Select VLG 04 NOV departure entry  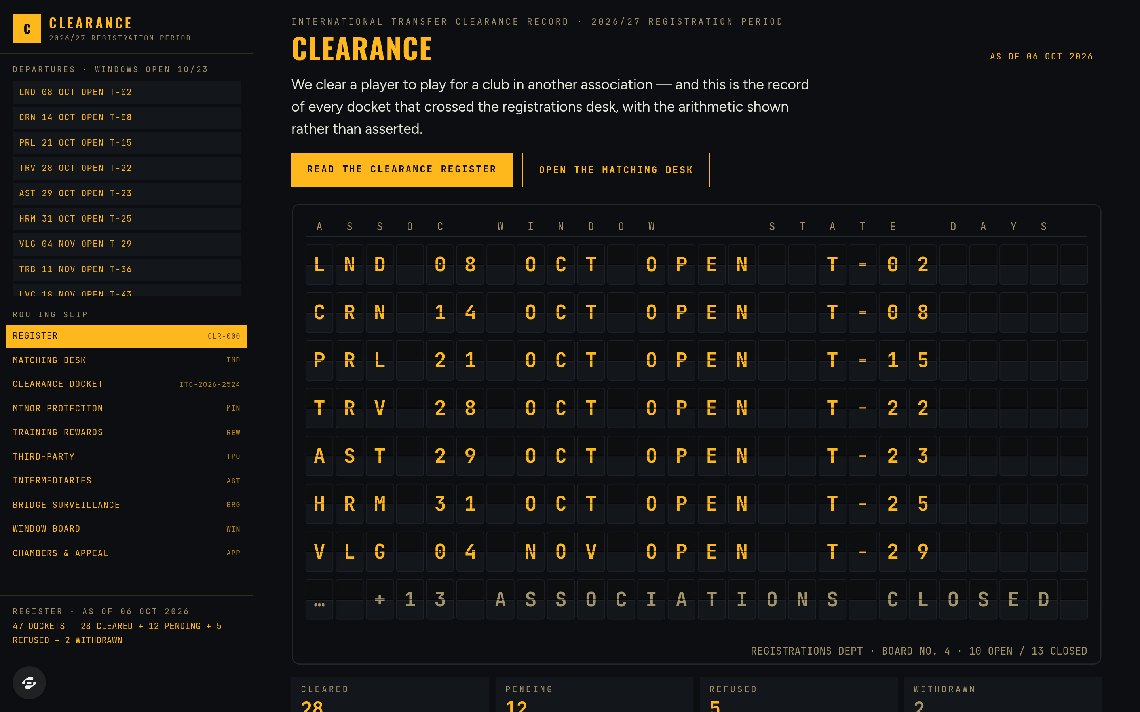coord(126,244)
